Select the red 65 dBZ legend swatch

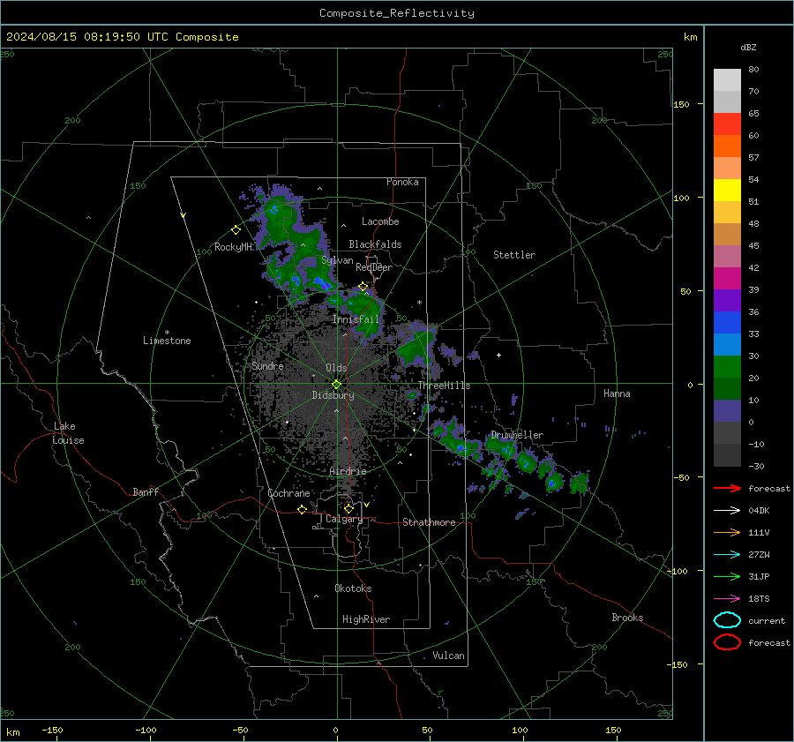pos(727,124)
